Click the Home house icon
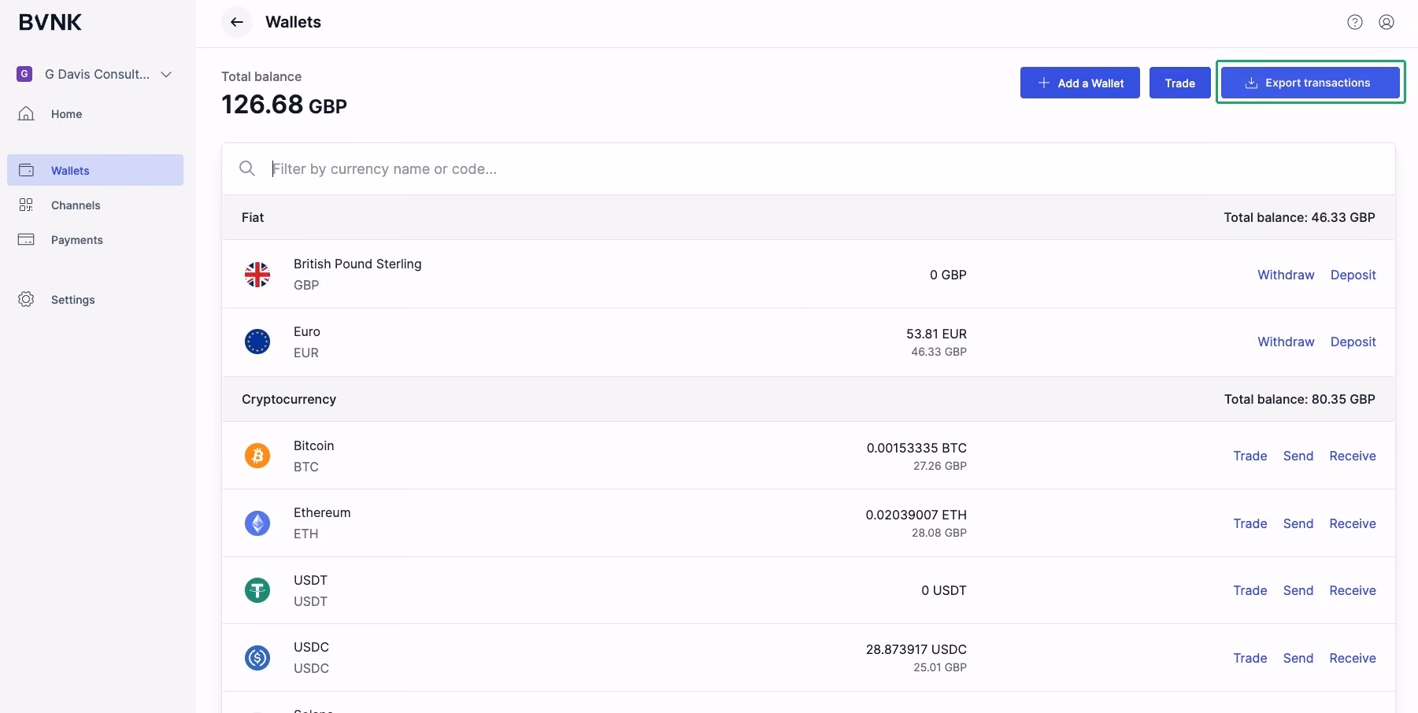The height and width of the screenshot is (713, 1418). [x=26, y=113]
